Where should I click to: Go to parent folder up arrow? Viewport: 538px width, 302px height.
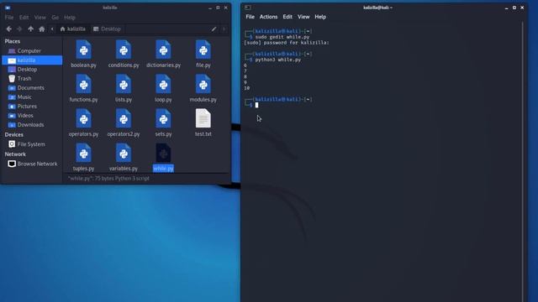(x=30, y=29)
